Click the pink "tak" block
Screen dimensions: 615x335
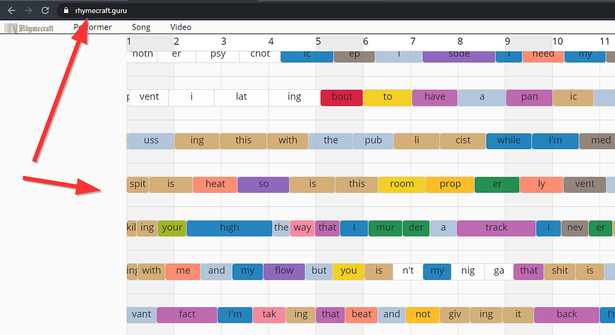click(269, 315)
